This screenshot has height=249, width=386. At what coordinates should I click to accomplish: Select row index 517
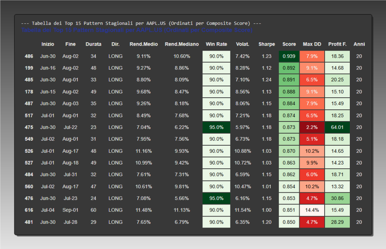click(29, 115)
